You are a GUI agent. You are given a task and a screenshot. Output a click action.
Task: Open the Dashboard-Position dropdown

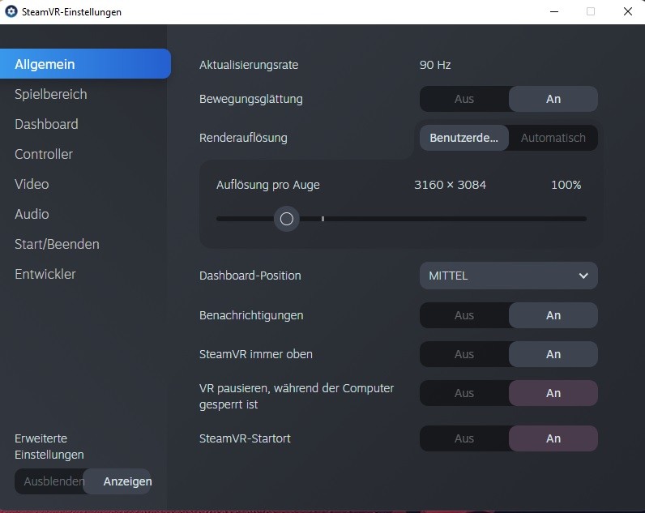[508, 276]
